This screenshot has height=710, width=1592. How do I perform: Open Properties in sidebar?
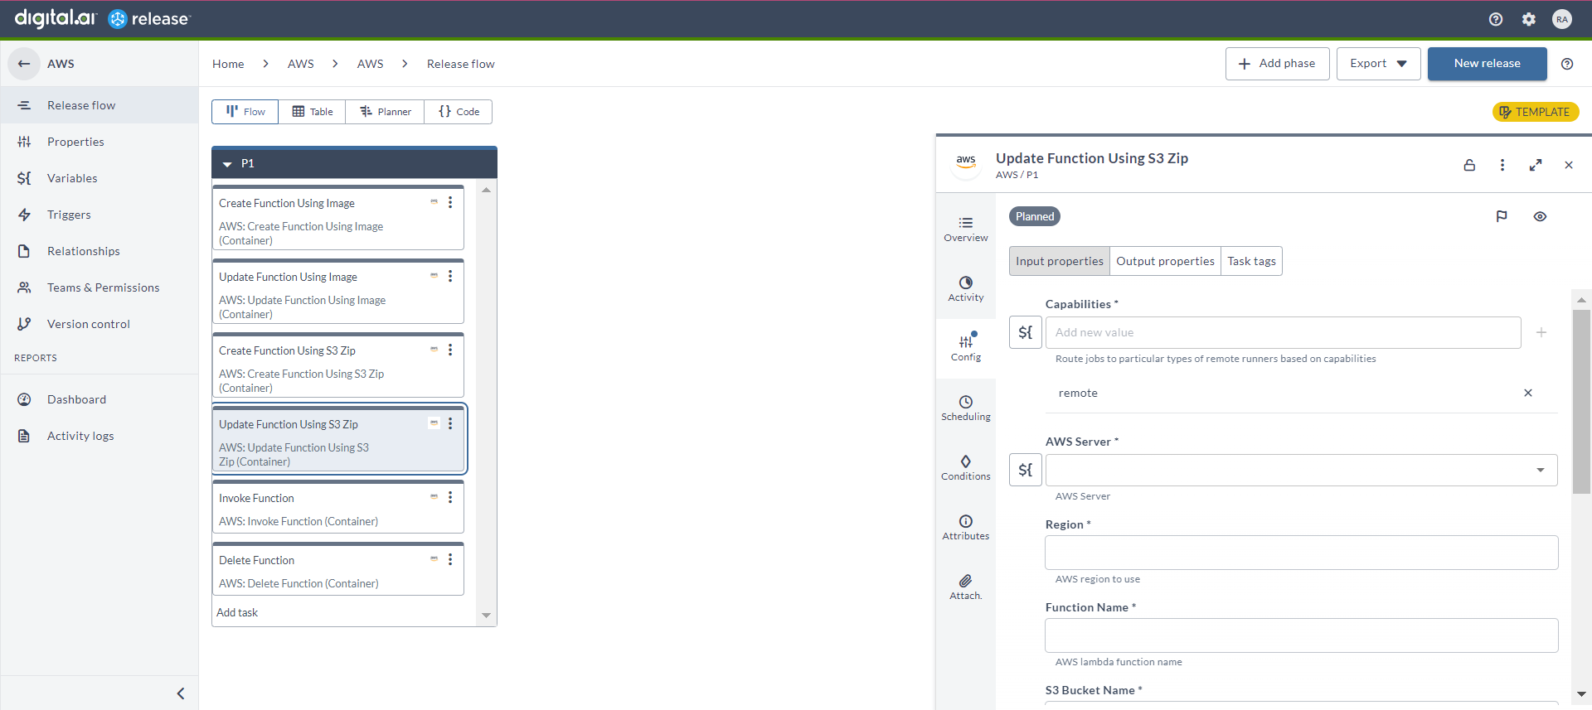(99, 142)
